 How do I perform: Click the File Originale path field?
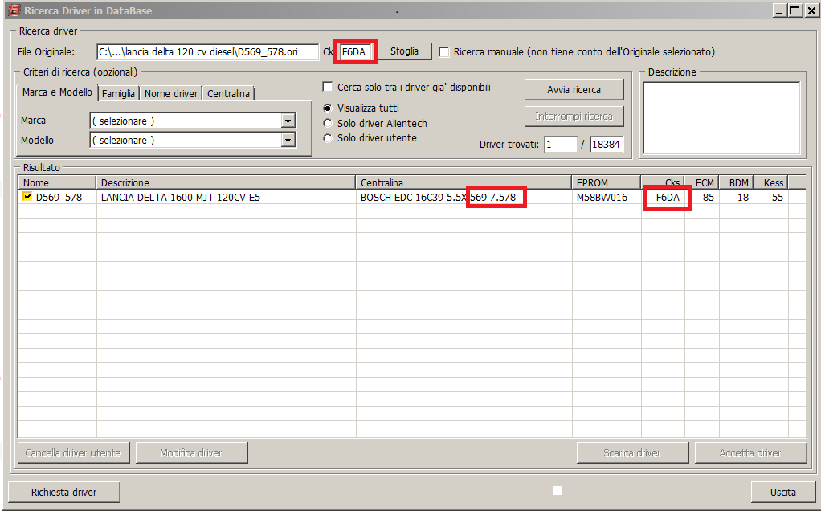pos(206,52)
